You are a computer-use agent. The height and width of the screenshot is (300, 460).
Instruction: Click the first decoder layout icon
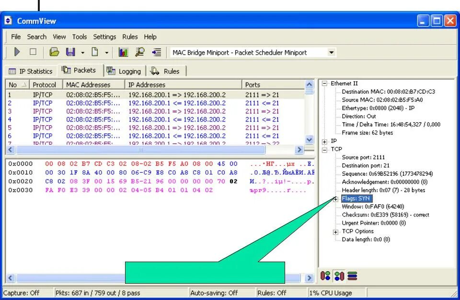325,276
